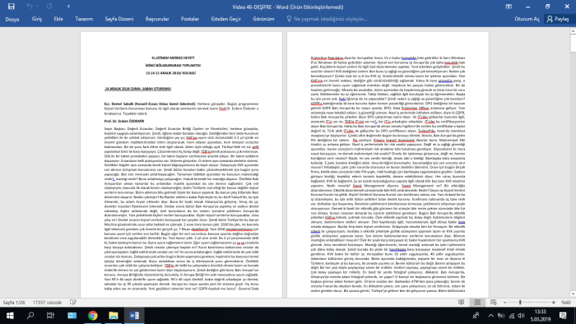The height and width of the screenshot is (324, 576).
Task: Click the volume speaker tray icon
Action: click(x=521, y=316)
